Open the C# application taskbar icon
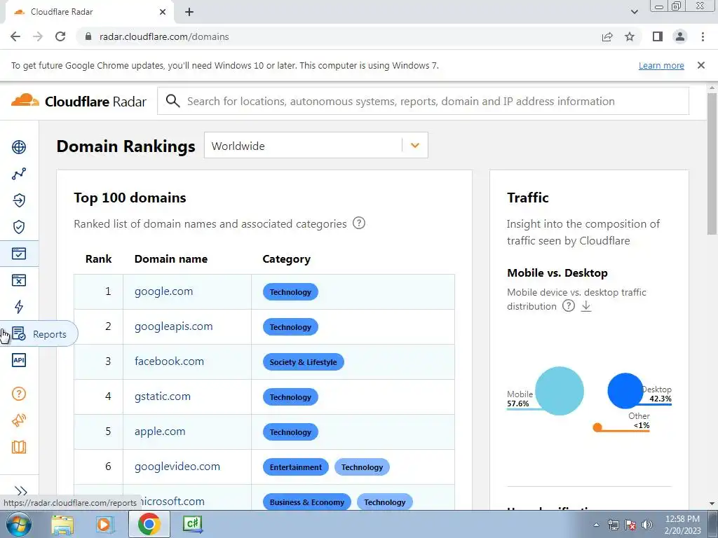Viewport: 718px width, 538px height. [x=192, y=524]
